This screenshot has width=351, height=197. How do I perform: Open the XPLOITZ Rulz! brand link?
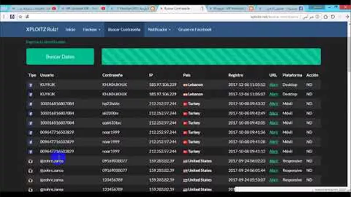coord(42,29)
